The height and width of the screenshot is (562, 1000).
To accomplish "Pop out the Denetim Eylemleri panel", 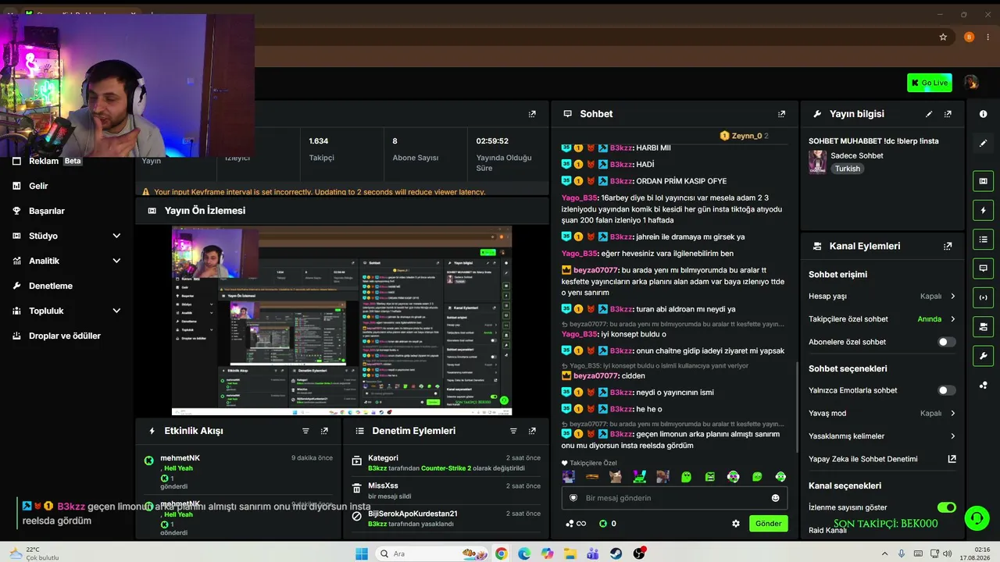I will click(x=532, y=431).
